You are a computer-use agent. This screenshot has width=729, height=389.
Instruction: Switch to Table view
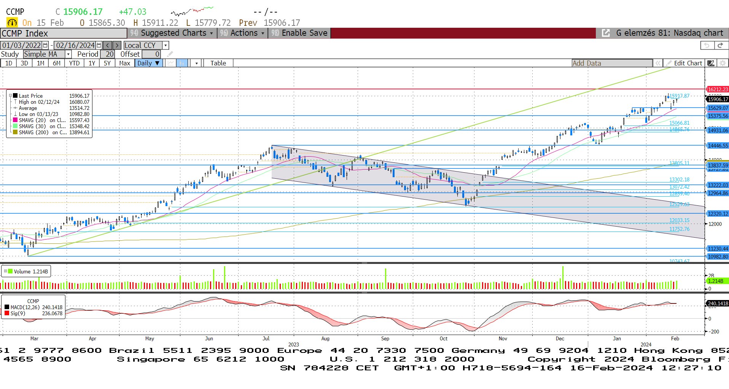tap(218, 63)
